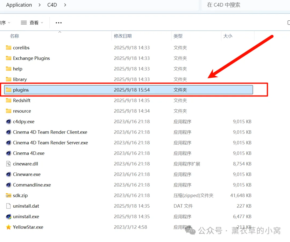Click the corelibs folder icon
290x242 pixels.
(9, 48)
